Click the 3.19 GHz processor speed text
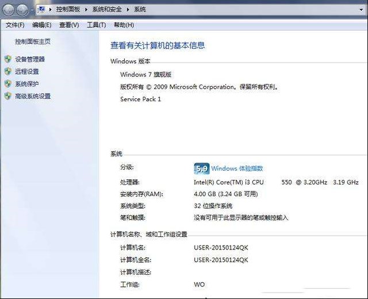This screenshot has width=368, height=299. pos(346,182)
